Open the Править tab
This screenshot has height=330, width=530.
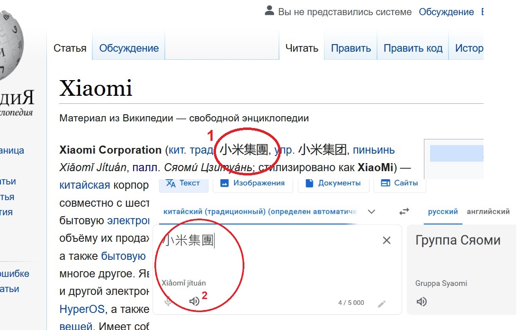(x=351, y=48)
